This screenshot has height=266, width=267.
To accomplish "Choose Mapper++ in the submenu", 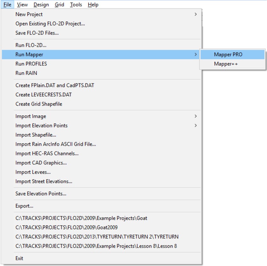I will coord(226,64).
